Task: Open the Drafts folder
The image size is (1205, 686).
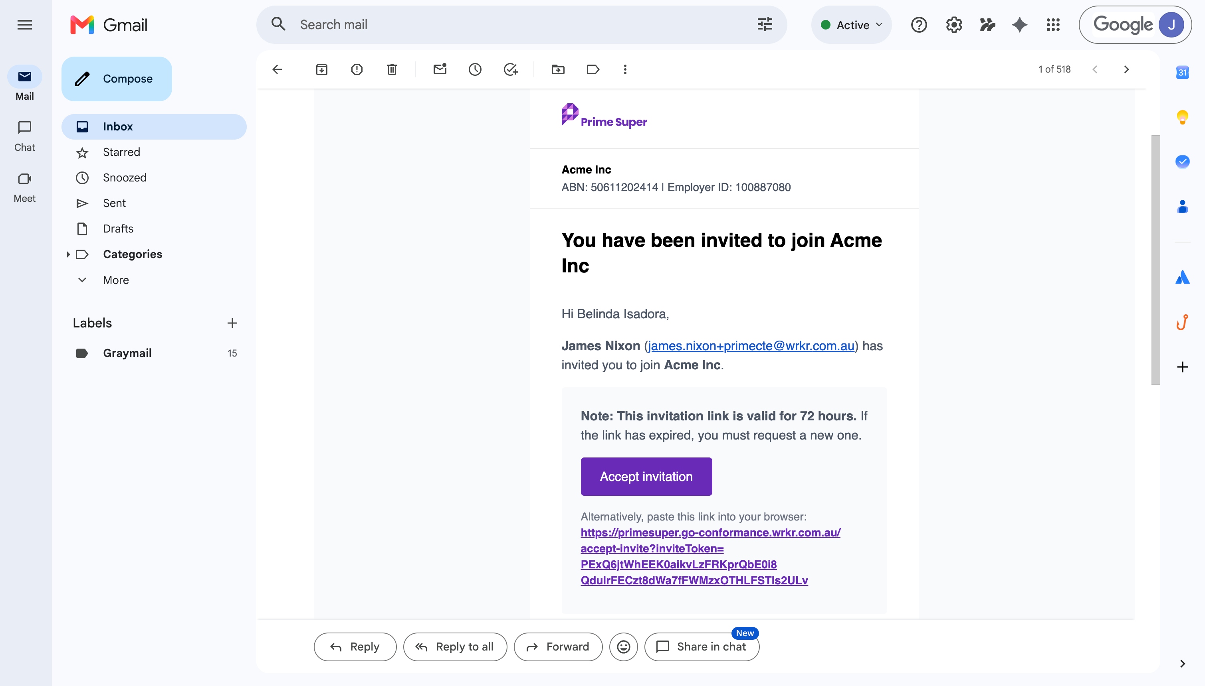Action: [154, 229]
